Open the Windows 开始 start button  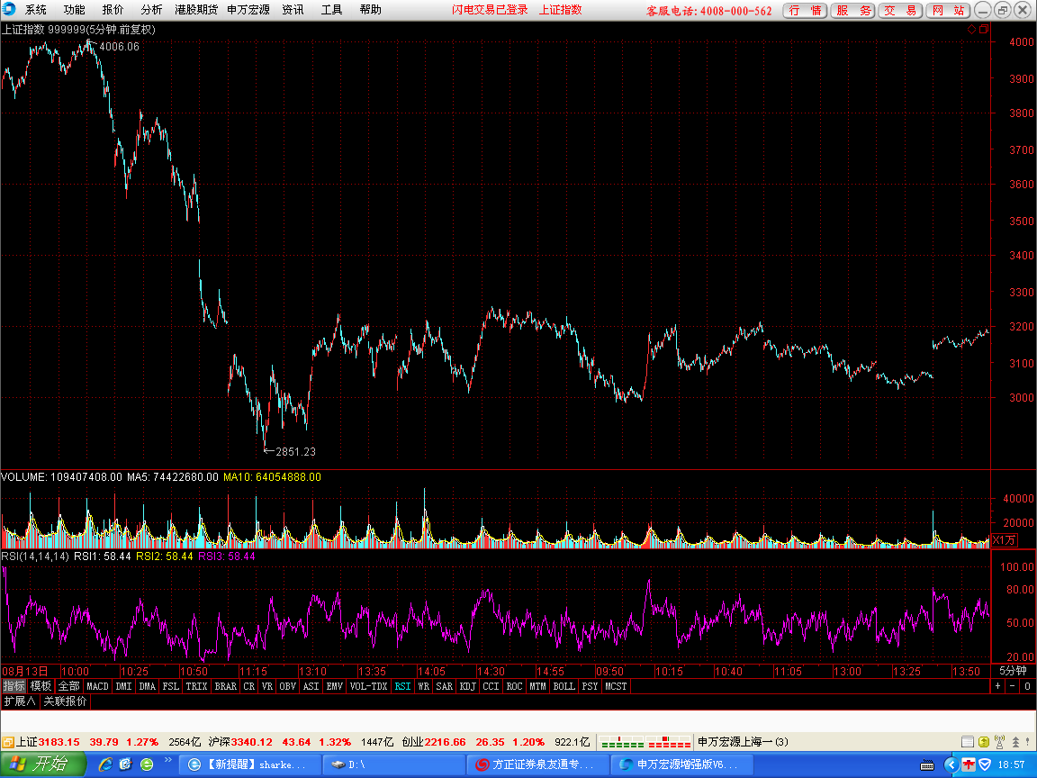tap(42, 764)
